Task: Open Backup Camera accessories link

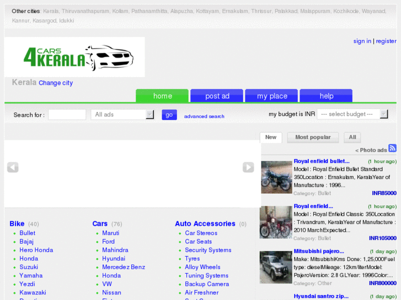Action: point(207,284)
